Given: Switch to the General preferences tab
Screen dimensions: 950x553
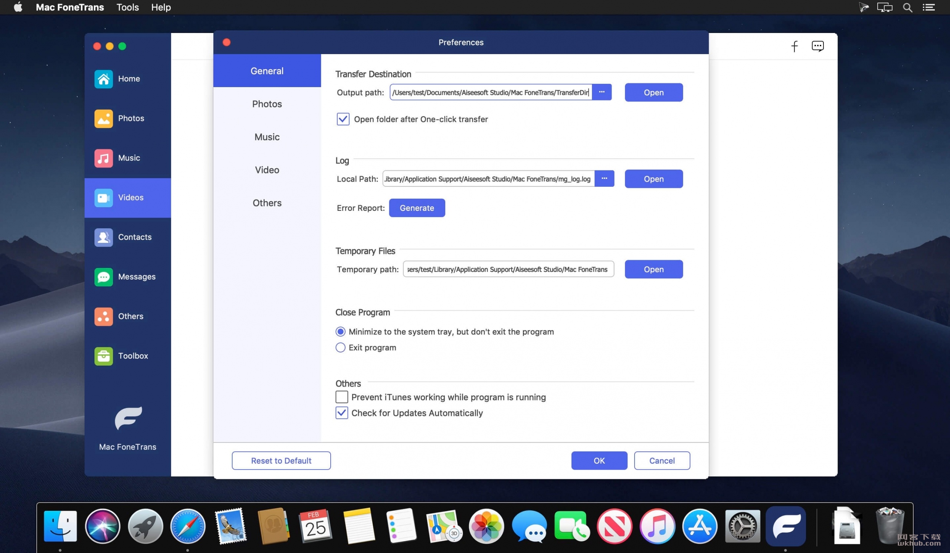Looking at the screenshot, I should tap(267, 71).
